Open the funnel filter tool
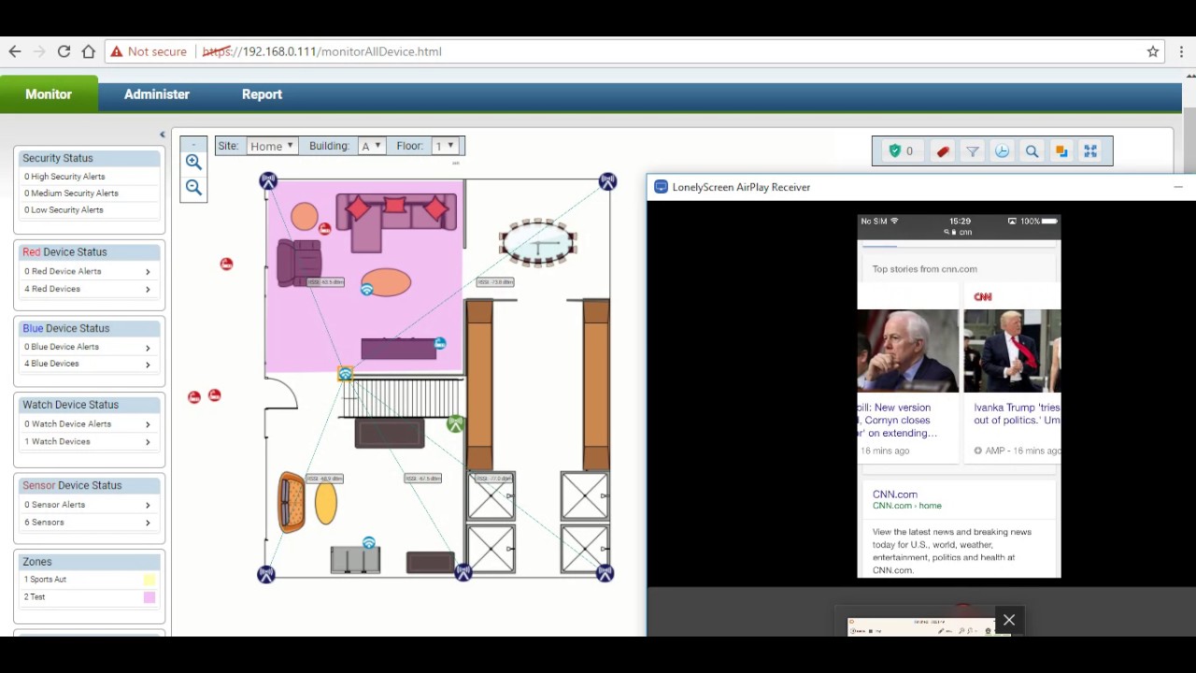The image size is (1196, 673). coord(973,151)
